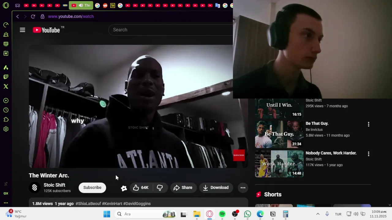
Task: Click the site security lock icon
Action: (x=42, y=16)
